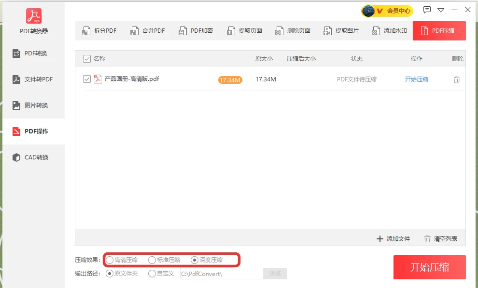Image resolution: width=478 pixels, height=288 pixels.
Task: Open the 拆分PDF tool
Action: pos(99,31)
